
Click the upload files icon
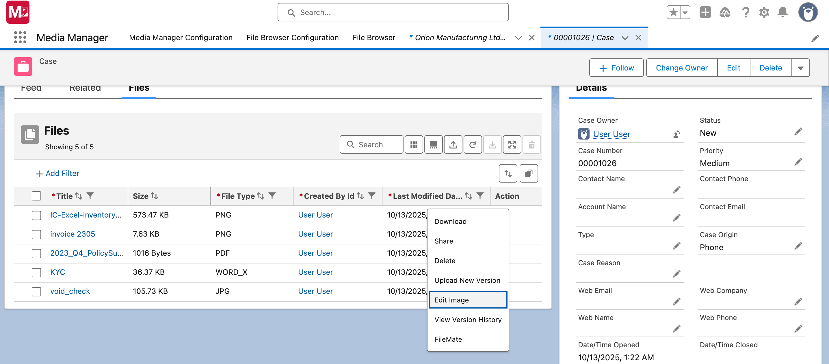(x=453, y=145)
